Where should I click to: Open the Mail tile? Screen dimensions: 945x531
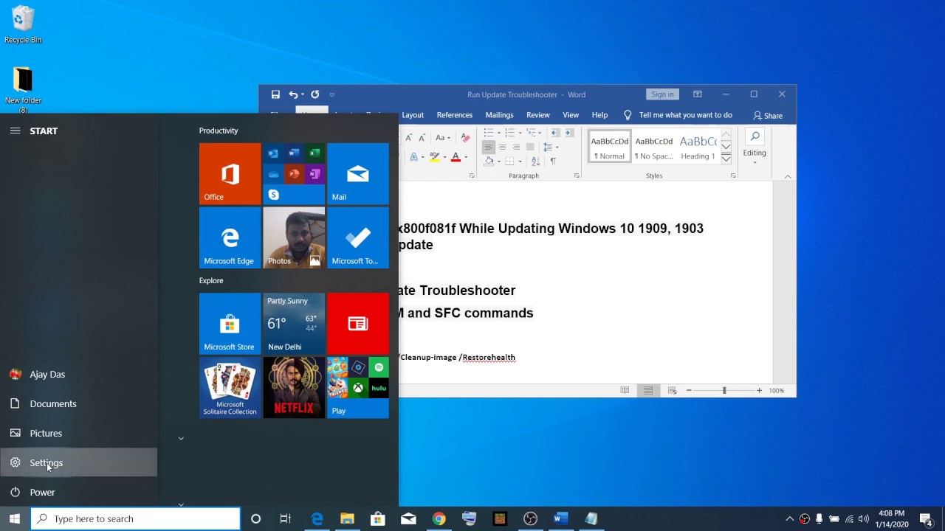tap(357, 173)
